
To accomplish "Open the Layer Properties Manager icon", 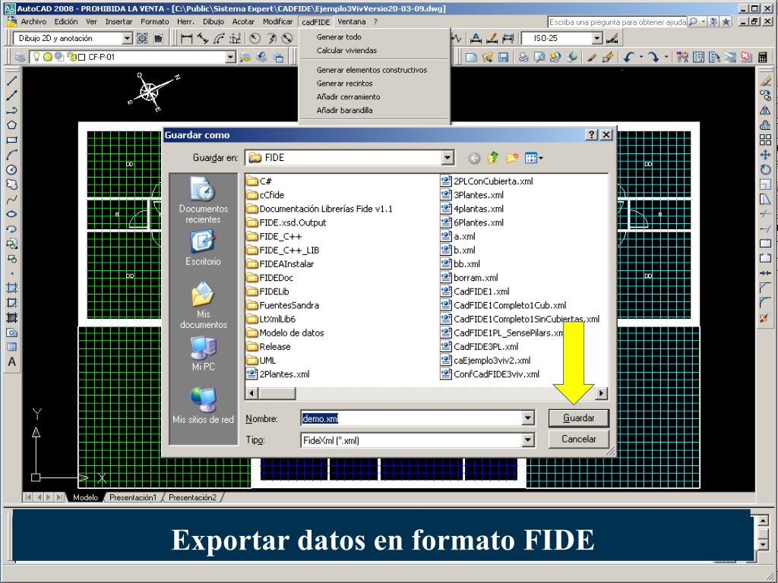I will 20,57.
